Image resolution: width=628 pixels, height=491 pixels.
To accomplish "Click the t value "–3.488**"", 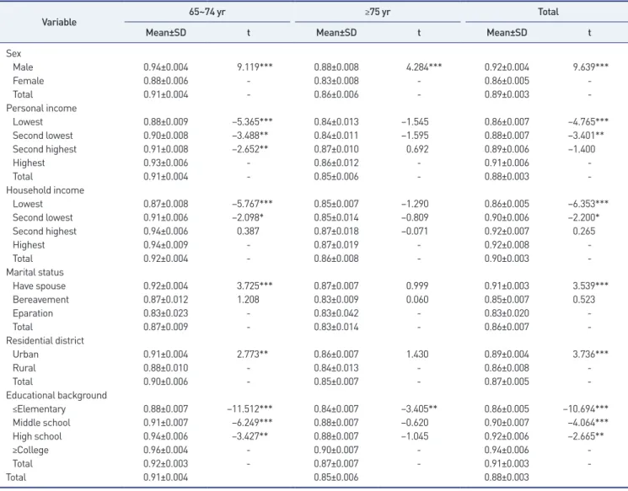I will point(250,136).
